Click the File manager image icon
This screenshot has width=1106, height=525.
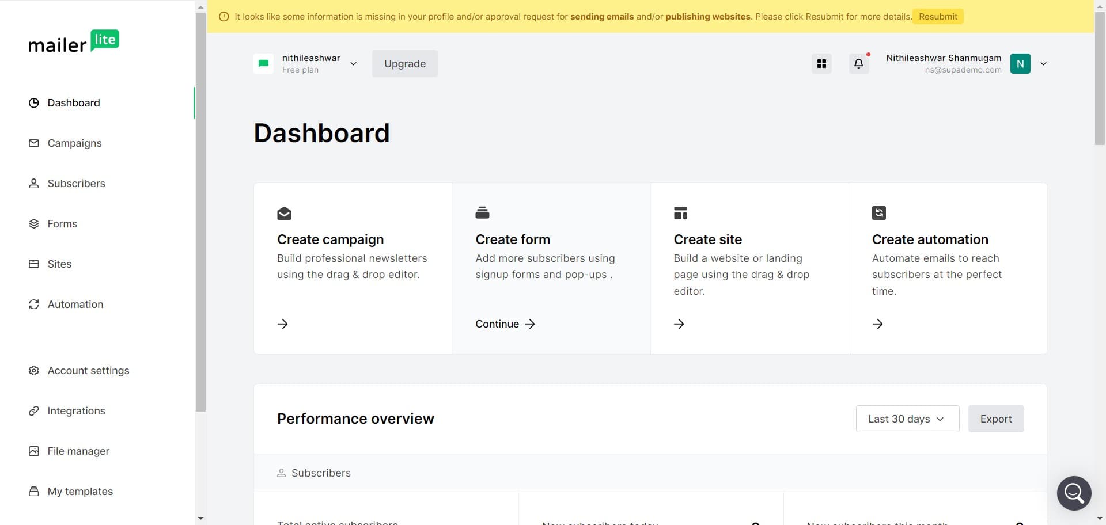click(34, 451)
